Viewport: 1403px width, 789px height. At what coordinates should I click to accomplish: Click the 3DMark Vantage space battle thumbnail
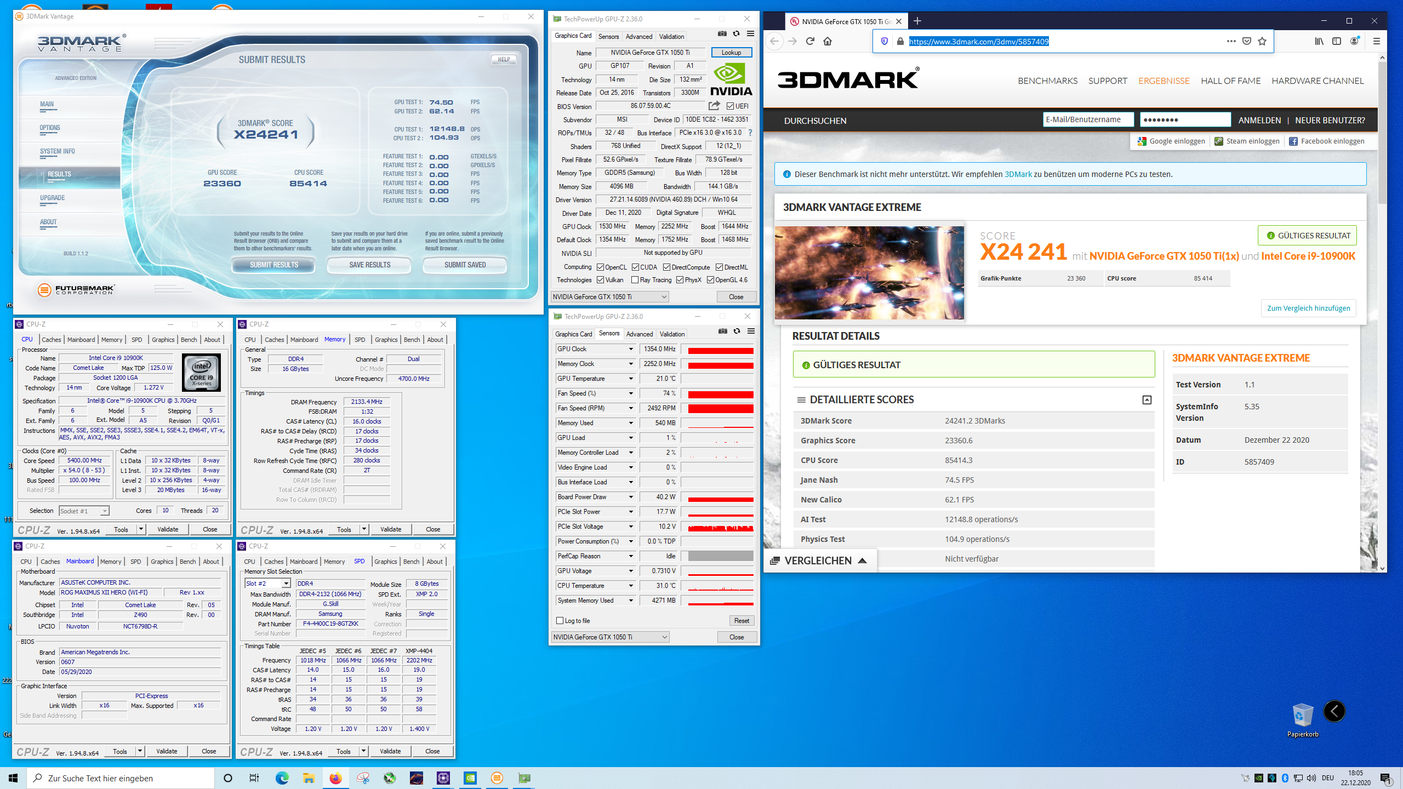coord(869,272)
